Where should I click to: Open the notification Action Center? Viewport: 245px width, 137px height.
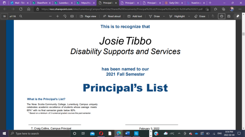(239, 134)
